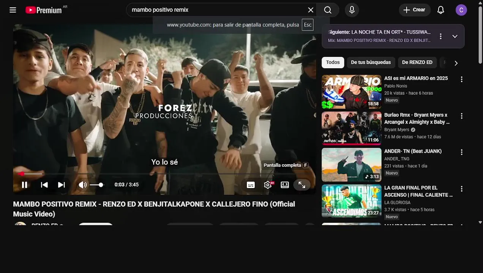This screenshot has width=483, height=273.
Task: Open LA GRAN FINAL POR EL ASCENSO title
Action: click(418, 191)
